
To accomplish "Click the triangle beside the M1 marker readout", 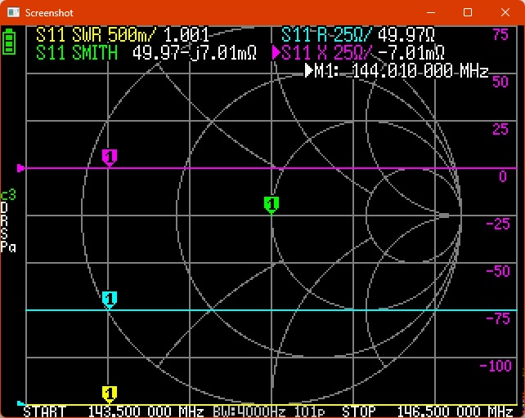I will [x=309, y=71].
